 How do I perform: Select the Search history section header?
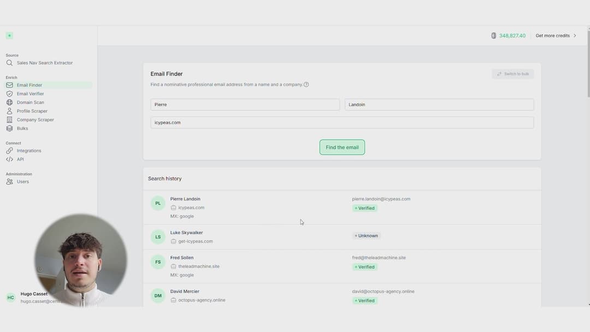(164, 178)
